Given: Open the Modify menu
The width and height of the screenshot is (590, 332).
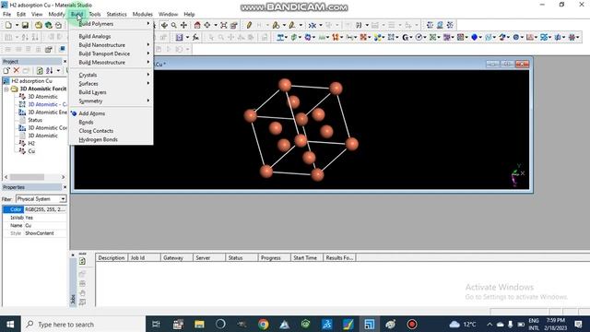Looking at the screenshot, I should (56, 15).
